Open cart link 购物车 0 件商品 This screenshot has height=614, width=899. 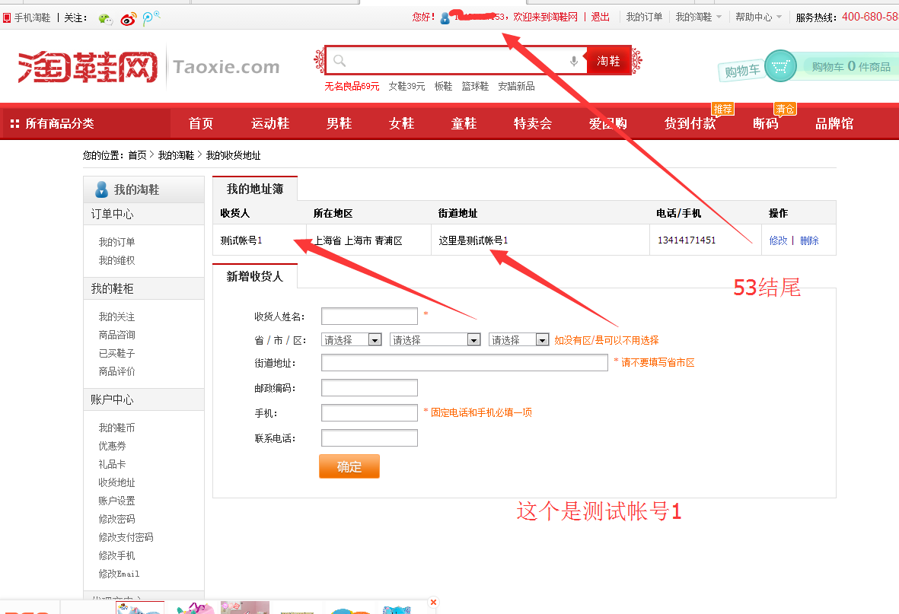click(851, 66)
